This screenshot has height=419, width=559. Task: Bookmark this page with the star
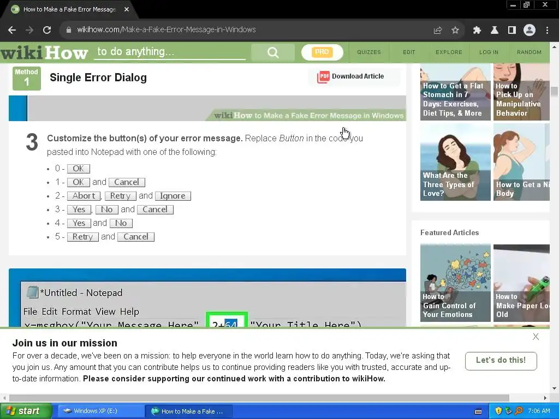455,31
